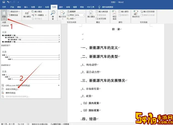Click the line (1)国内政策
The height and width of the screenshot is (125, 173).
(92, 103)
